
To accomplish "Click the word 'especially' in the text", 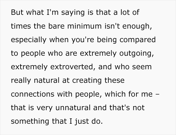I will (x=29, y=40).
